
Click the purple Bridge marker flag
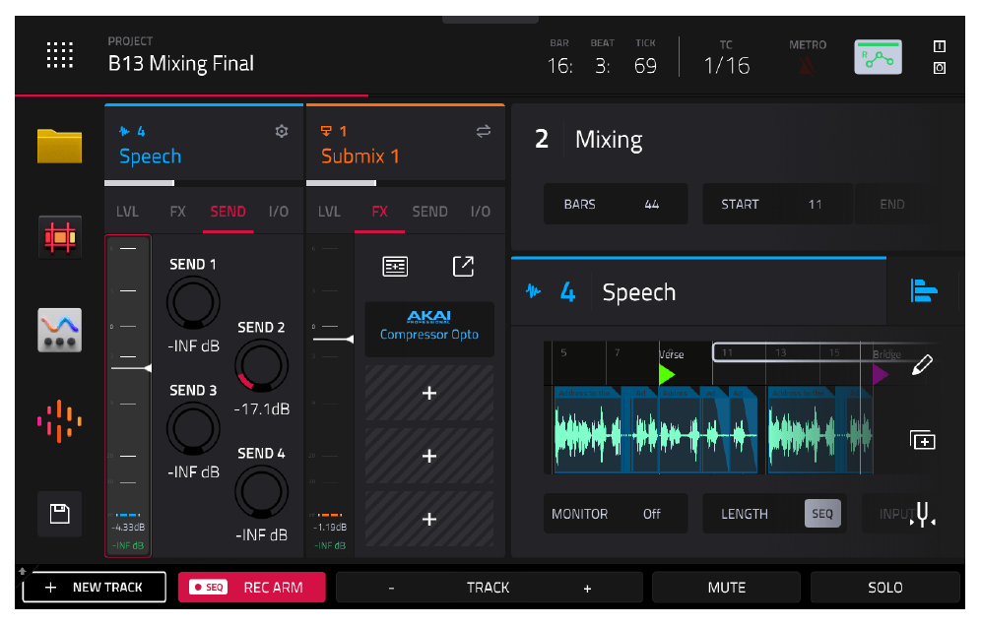click(881, 375)
